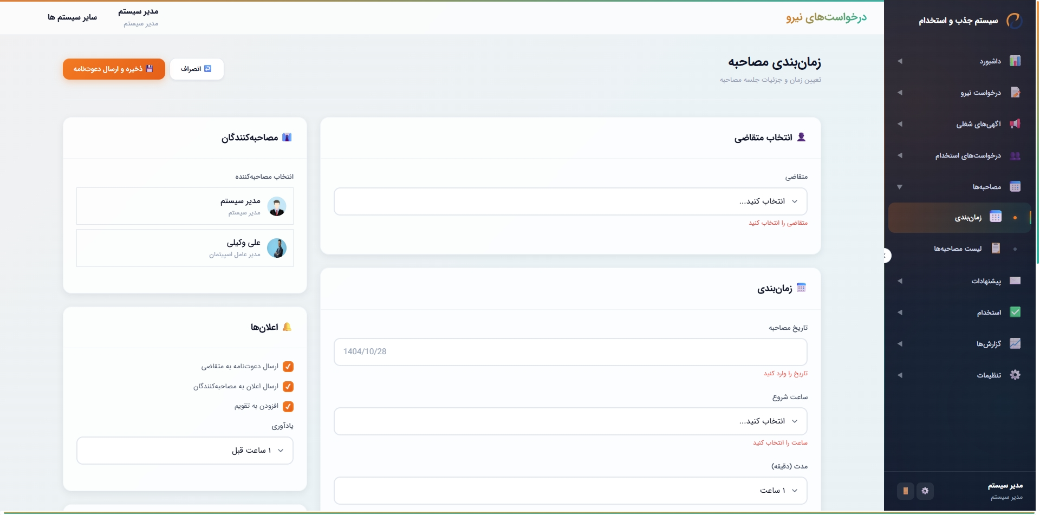
Task: Click the ذخیره و ارسال دعوت‌نامه button
Action: point(114,69)
